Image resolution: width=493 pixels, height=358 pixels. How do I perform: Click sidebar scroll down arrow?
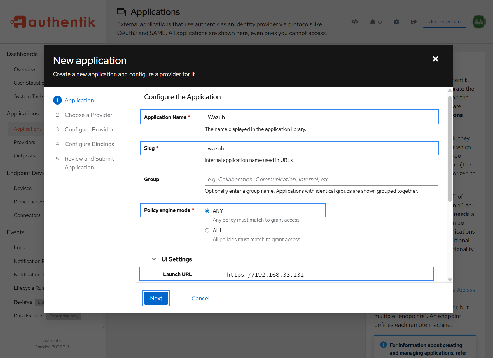(x=104, y=327)
